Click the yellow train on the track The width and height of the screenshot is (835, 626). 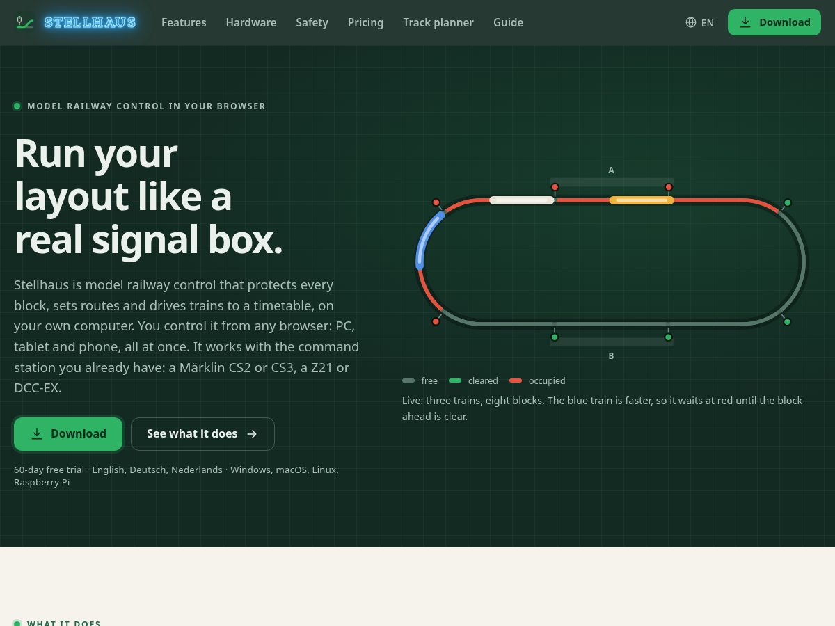coord(642,200)
